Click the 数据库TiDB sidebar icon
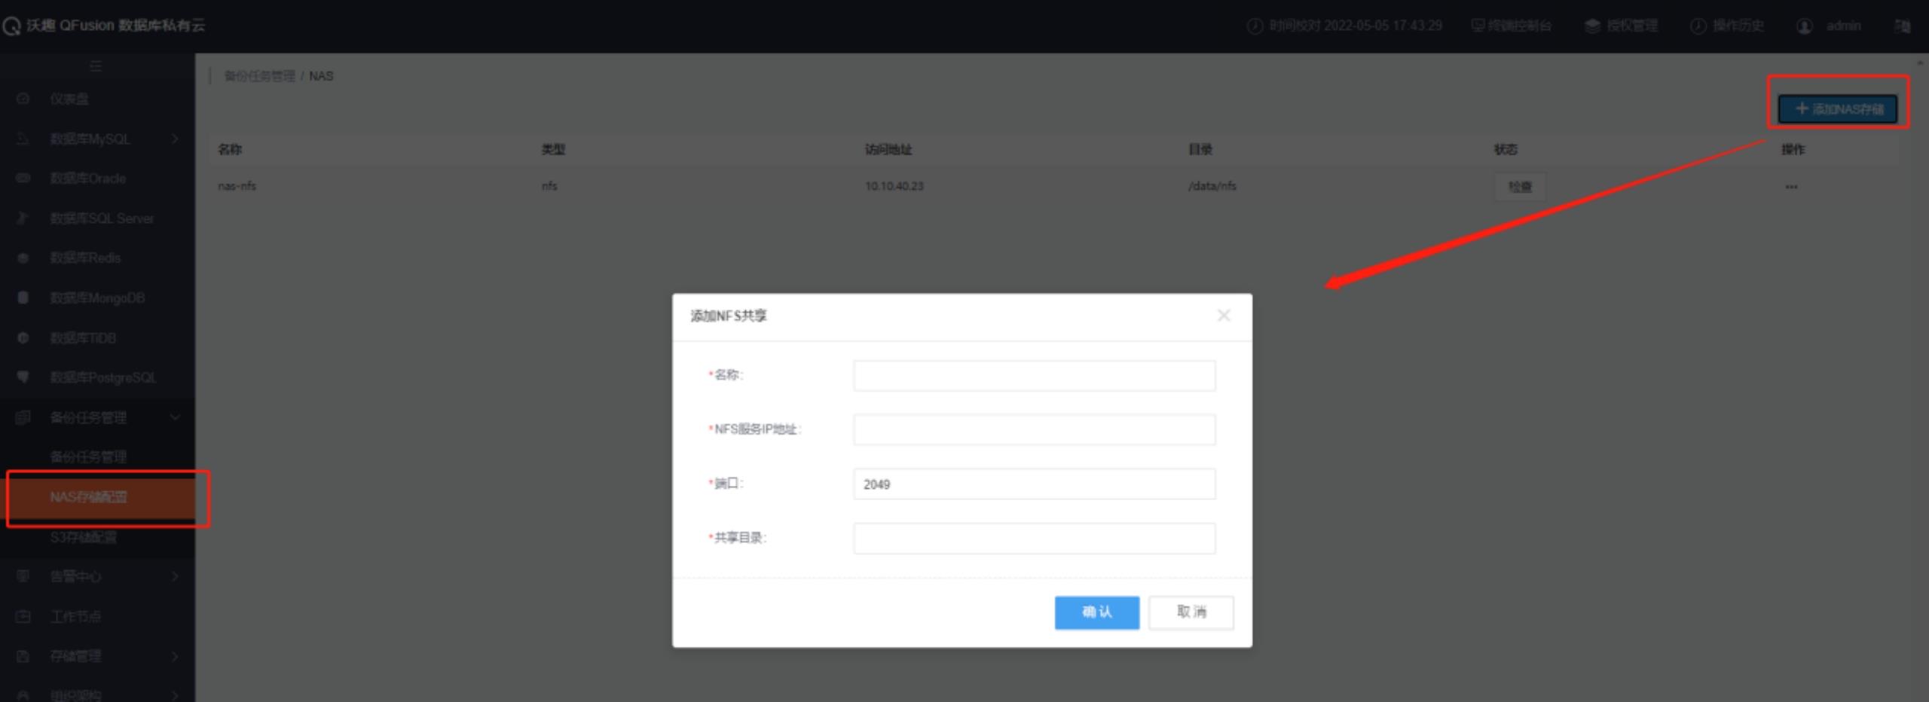The image size is (1929, 702). [x=23, y=337]
